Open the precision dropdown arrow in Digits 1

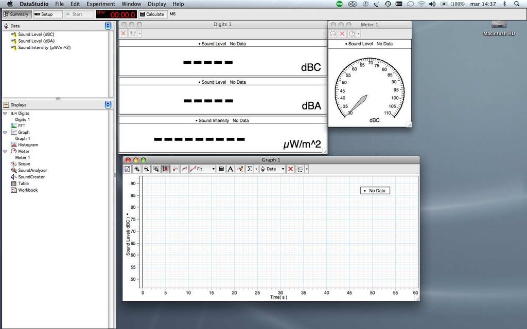pos(139,33)
